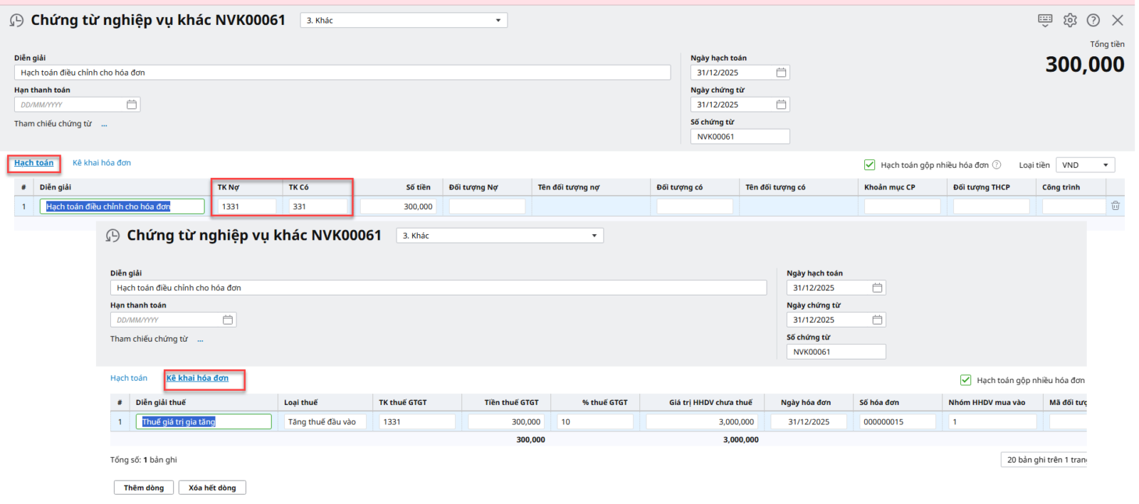The height and width of the screenshot is (504, 1139).
Task: Click the Xóa hết dòng button
Action: [x=212, y=488]
